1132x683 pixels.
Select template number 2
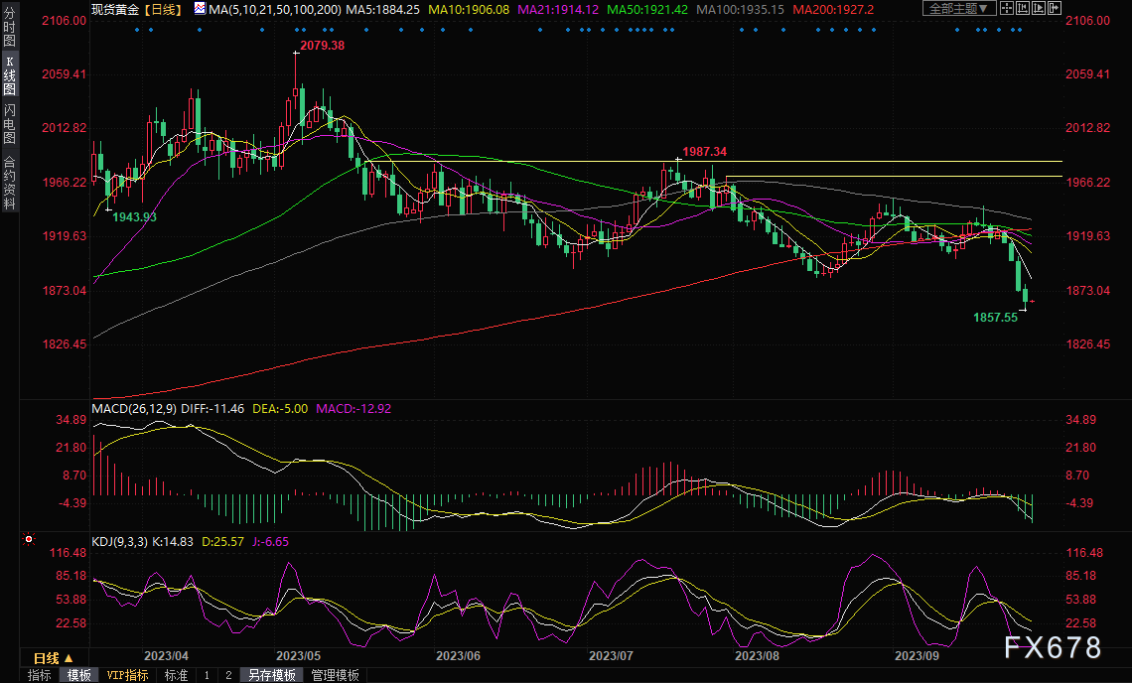tap(227, 675)
